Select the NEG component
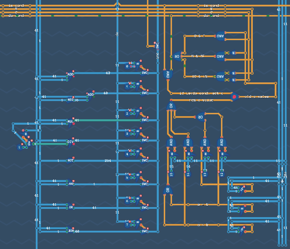The image size is (290, 249). 70,100
